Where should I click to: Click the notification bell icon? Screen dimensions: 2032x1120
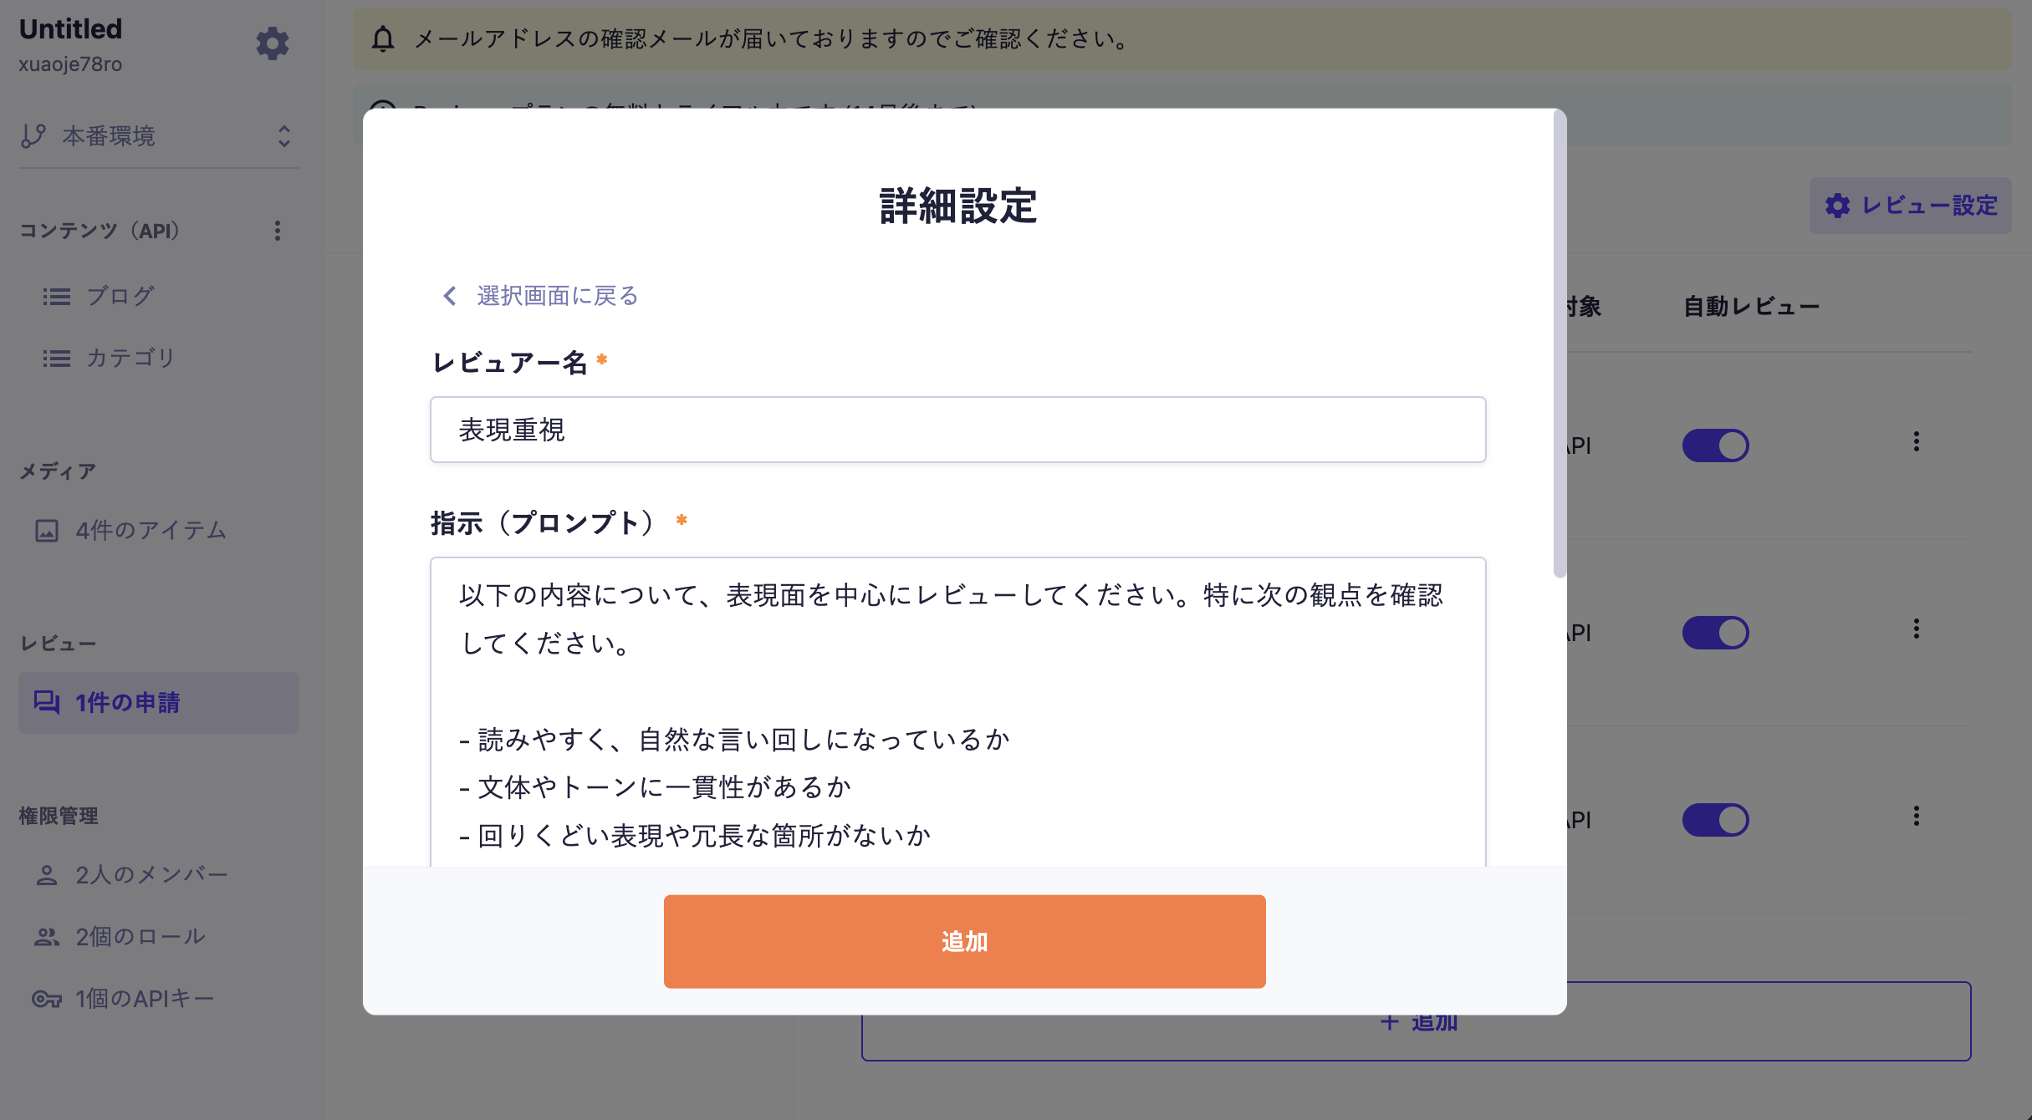click(x=383, y=38)
